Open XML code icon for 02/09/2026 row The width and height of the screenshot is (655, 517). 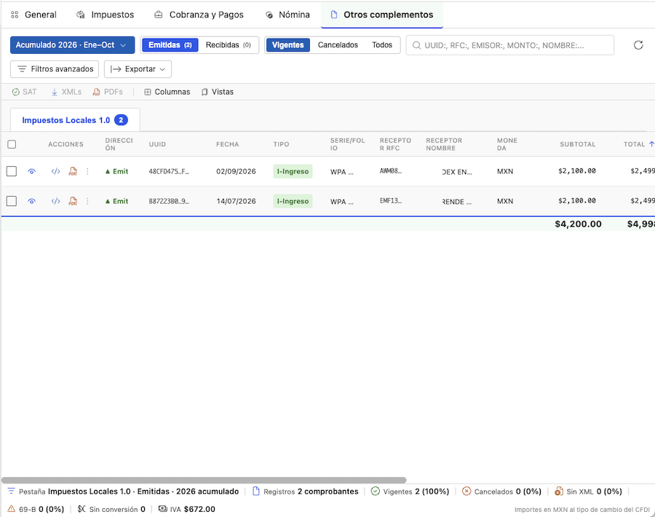[55, 171]
